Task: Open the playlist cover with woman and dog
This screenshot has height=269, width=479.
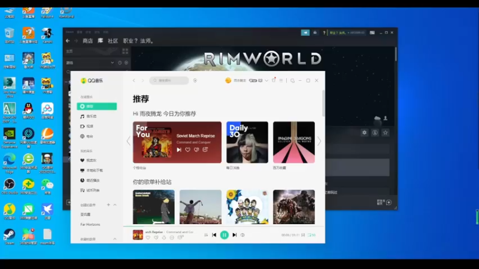Action: tap(154, 207)
